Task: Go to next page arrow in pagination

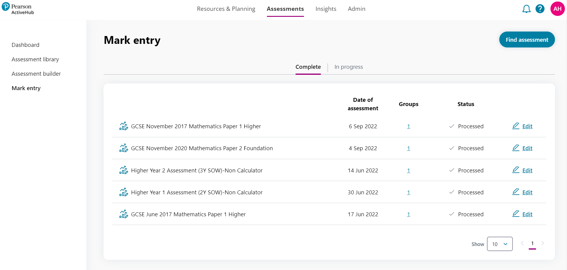Action: (x=543, y=243)
